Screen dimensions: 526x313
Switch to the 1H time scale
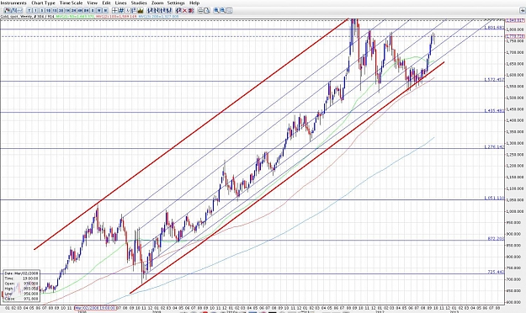(67, 11)
